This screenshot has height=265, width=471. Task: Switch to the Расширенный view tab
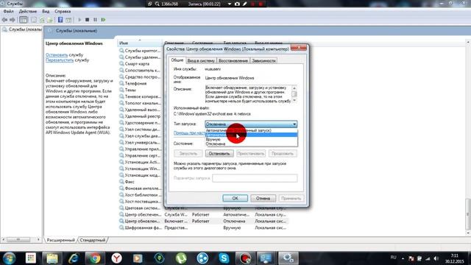pos(60,240)
